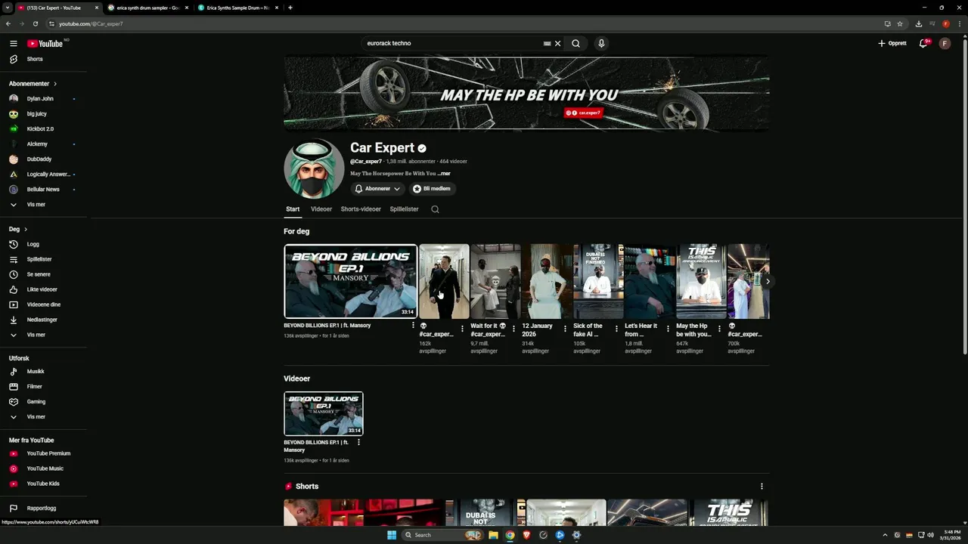968x544 pixels.
Task: Open options menu for BEYOND BILLIONS featured video
Action: (x=413, y=325)
